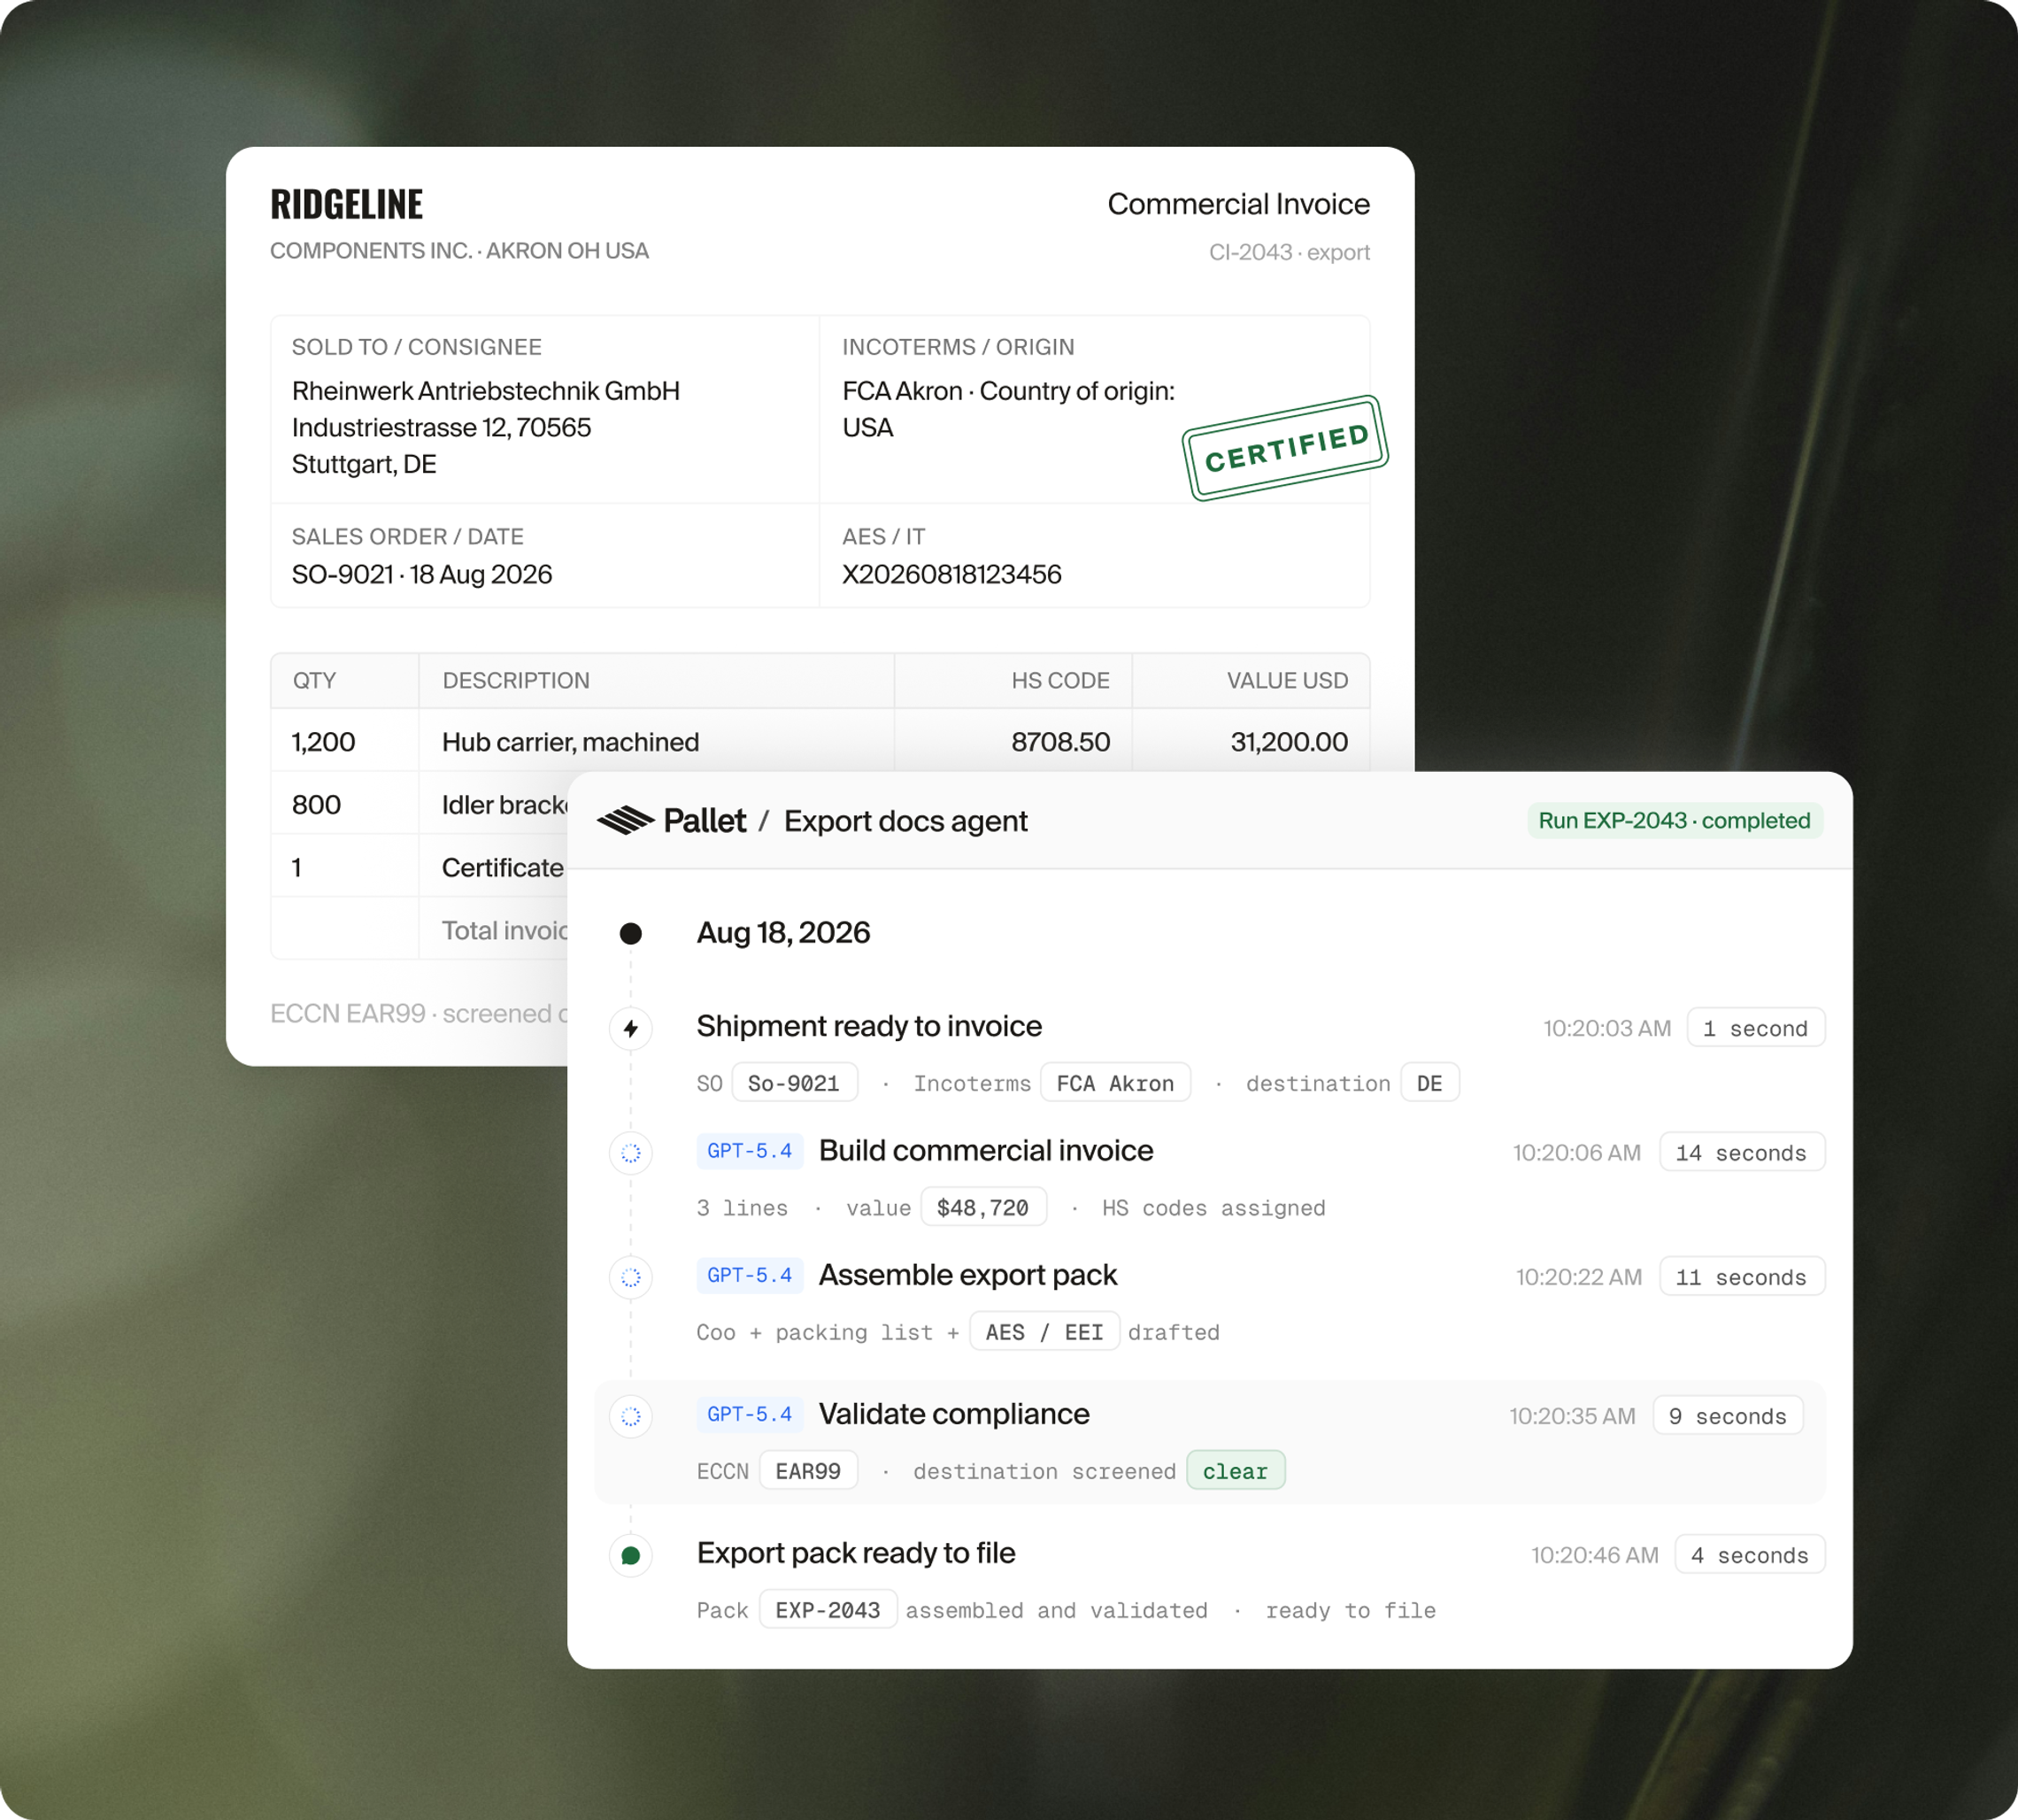Click the SO-9021 · 18 Aug 2026 value
Viewport: 2018px width, 1820px height.
pos(422,574)
